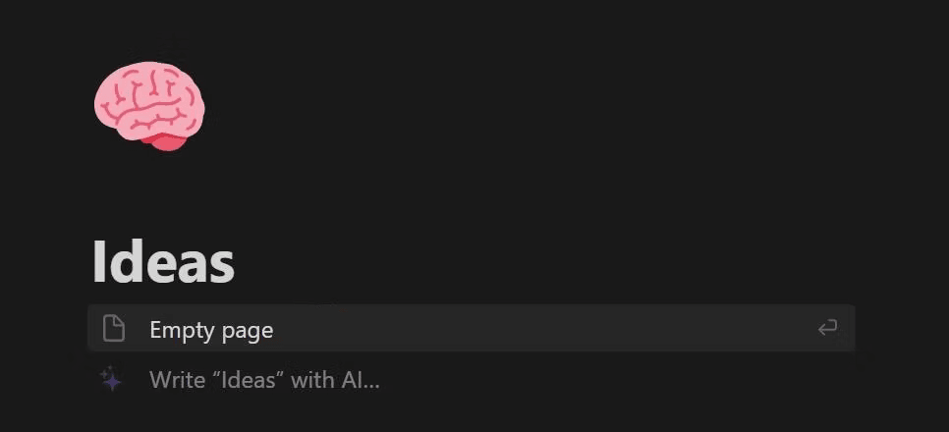Click the letter I in the Ideas title
This screenshot has height=432, width=949.
coord(98,261)
